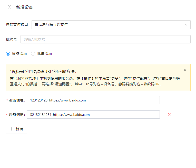The width and height of the screenshot is (196, 168).
Task: Expand the chevron arrow of 选择支付接口
Action: click(186, 25)
